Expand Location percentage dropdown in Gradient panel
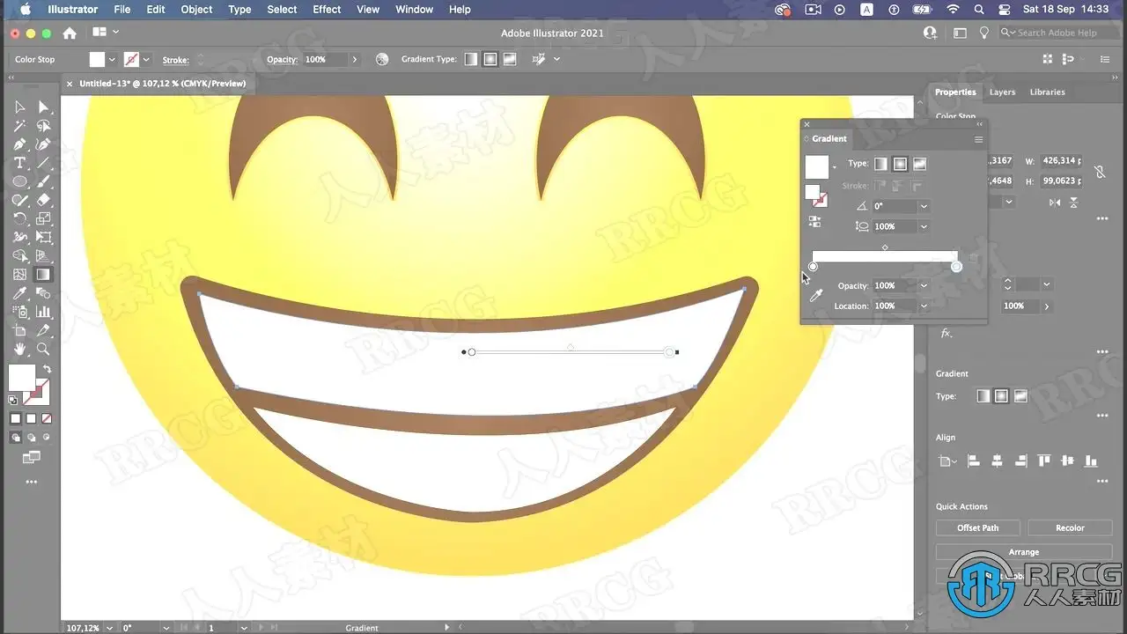This screenshot has height=634, width=1127. pos(924,306)
